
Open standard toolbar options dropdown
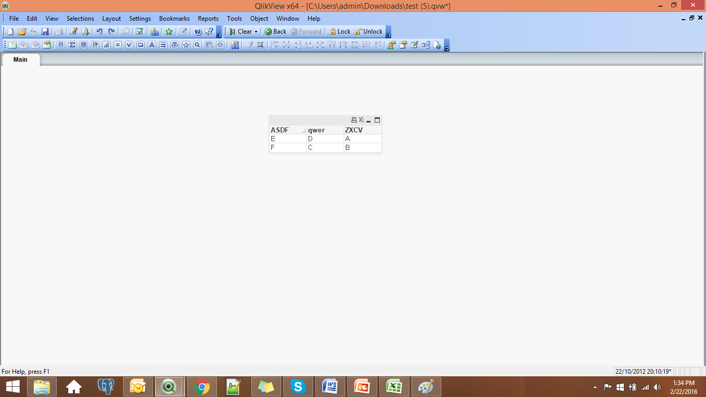pyautogui.click(x=219, y=32)
